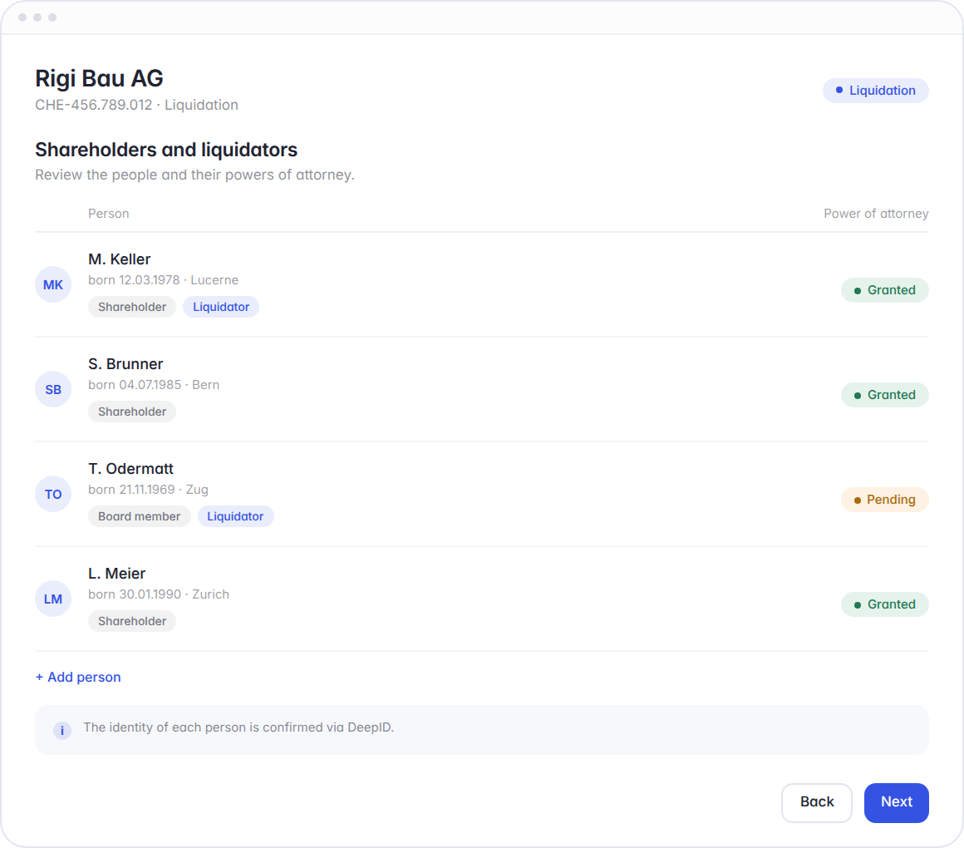The width and height of the screenshot is (964, 848).
Task: Go to the Next step
Action: coord(897,802)
